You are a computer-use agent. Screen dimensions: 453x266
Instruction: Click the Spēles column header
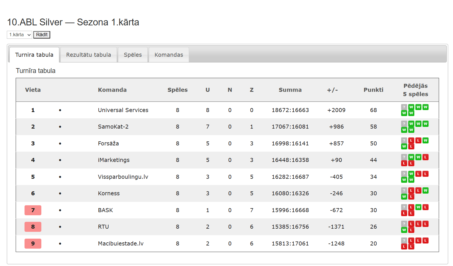point(178,90)
